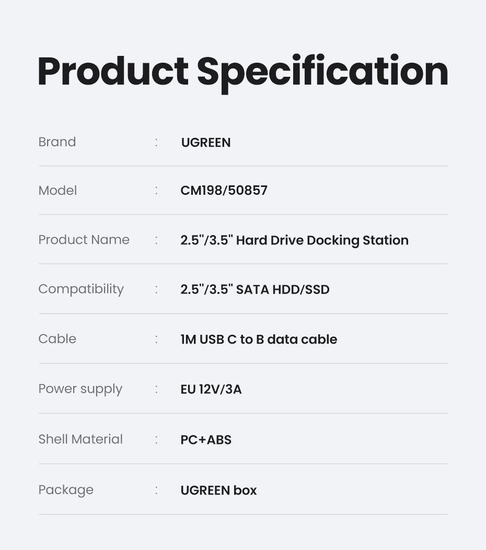Screen dimensions: 486x550
Task: Select the Product Name label
Action: (x=84, y=240)
